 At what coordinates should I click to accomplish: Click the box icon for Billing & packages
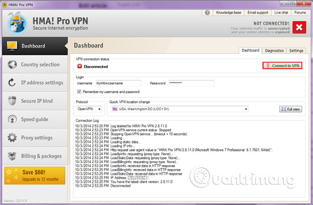12,156
